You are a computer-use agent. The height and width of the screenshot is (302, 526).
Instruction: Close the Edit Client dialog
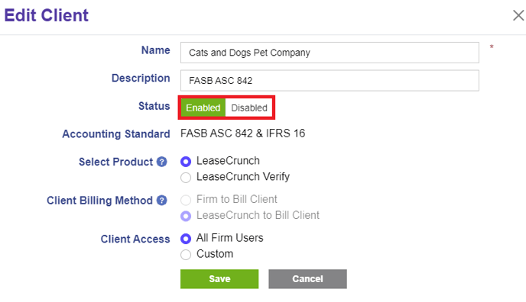(518, 15)
